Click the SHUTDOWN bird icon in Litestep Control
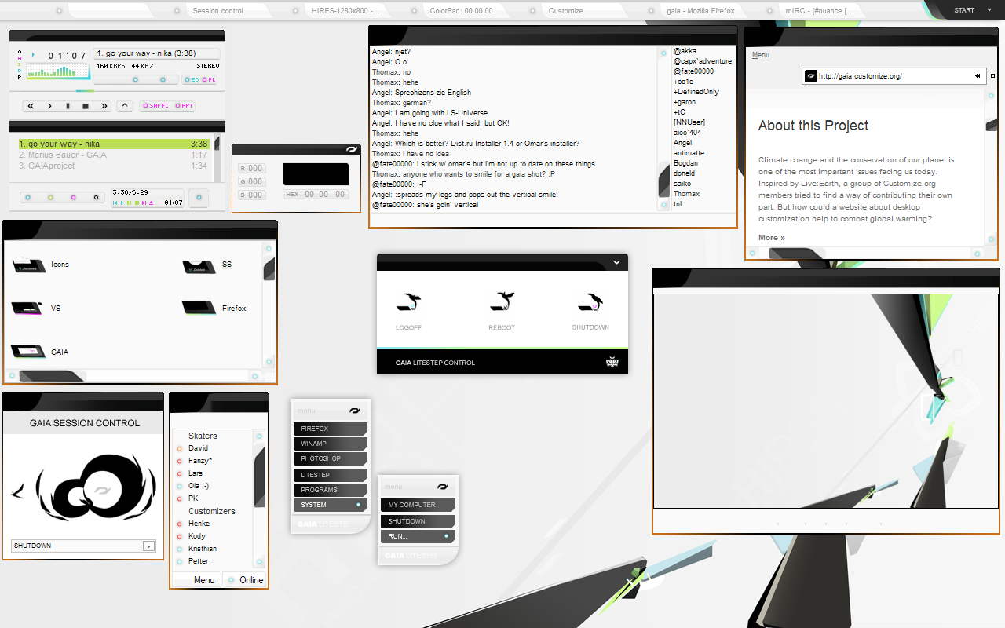 tap(590, 302)
